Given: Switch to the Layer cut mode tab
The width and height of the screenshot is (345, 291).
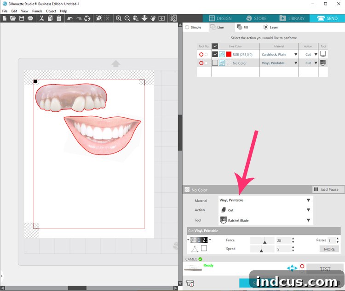Looking at the screenshot, I should [x=271, y=27].
